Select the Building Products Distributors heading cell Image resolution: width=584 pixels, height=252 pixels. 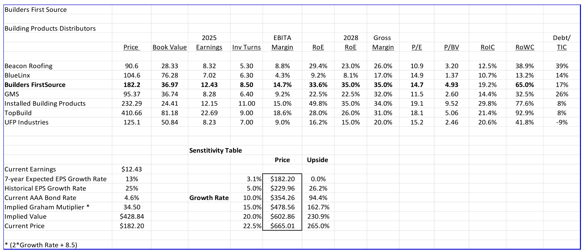coord(50,29)
